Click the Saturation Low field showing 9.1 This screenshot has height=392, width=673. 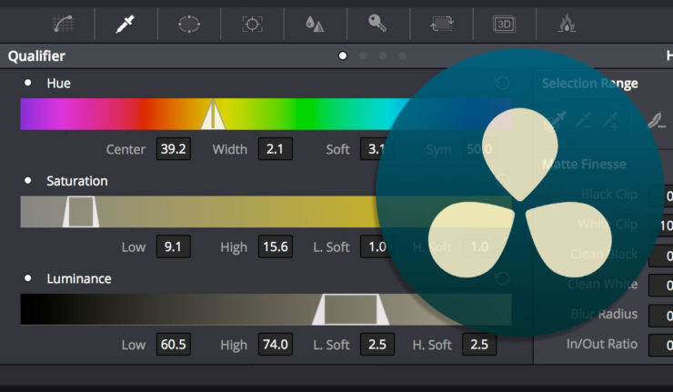pos(174,246)
